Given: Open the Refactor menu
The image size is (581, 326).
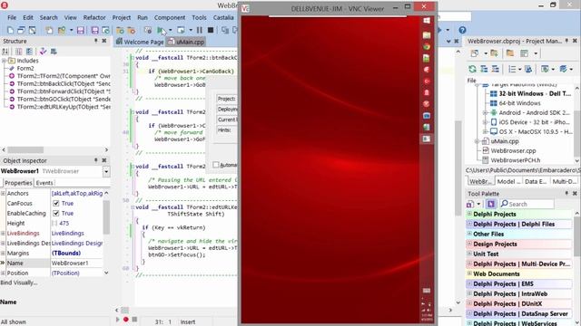Looking at the screenshot, I should [94, 17].
